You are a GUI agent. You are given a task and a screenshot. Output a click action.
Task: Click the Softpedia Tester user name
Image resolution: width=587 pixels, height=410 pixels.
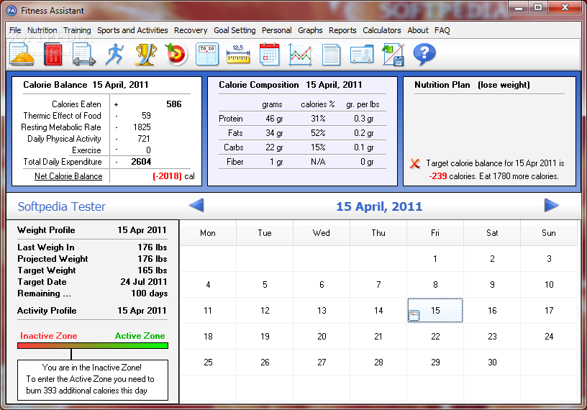pos(62,206)
